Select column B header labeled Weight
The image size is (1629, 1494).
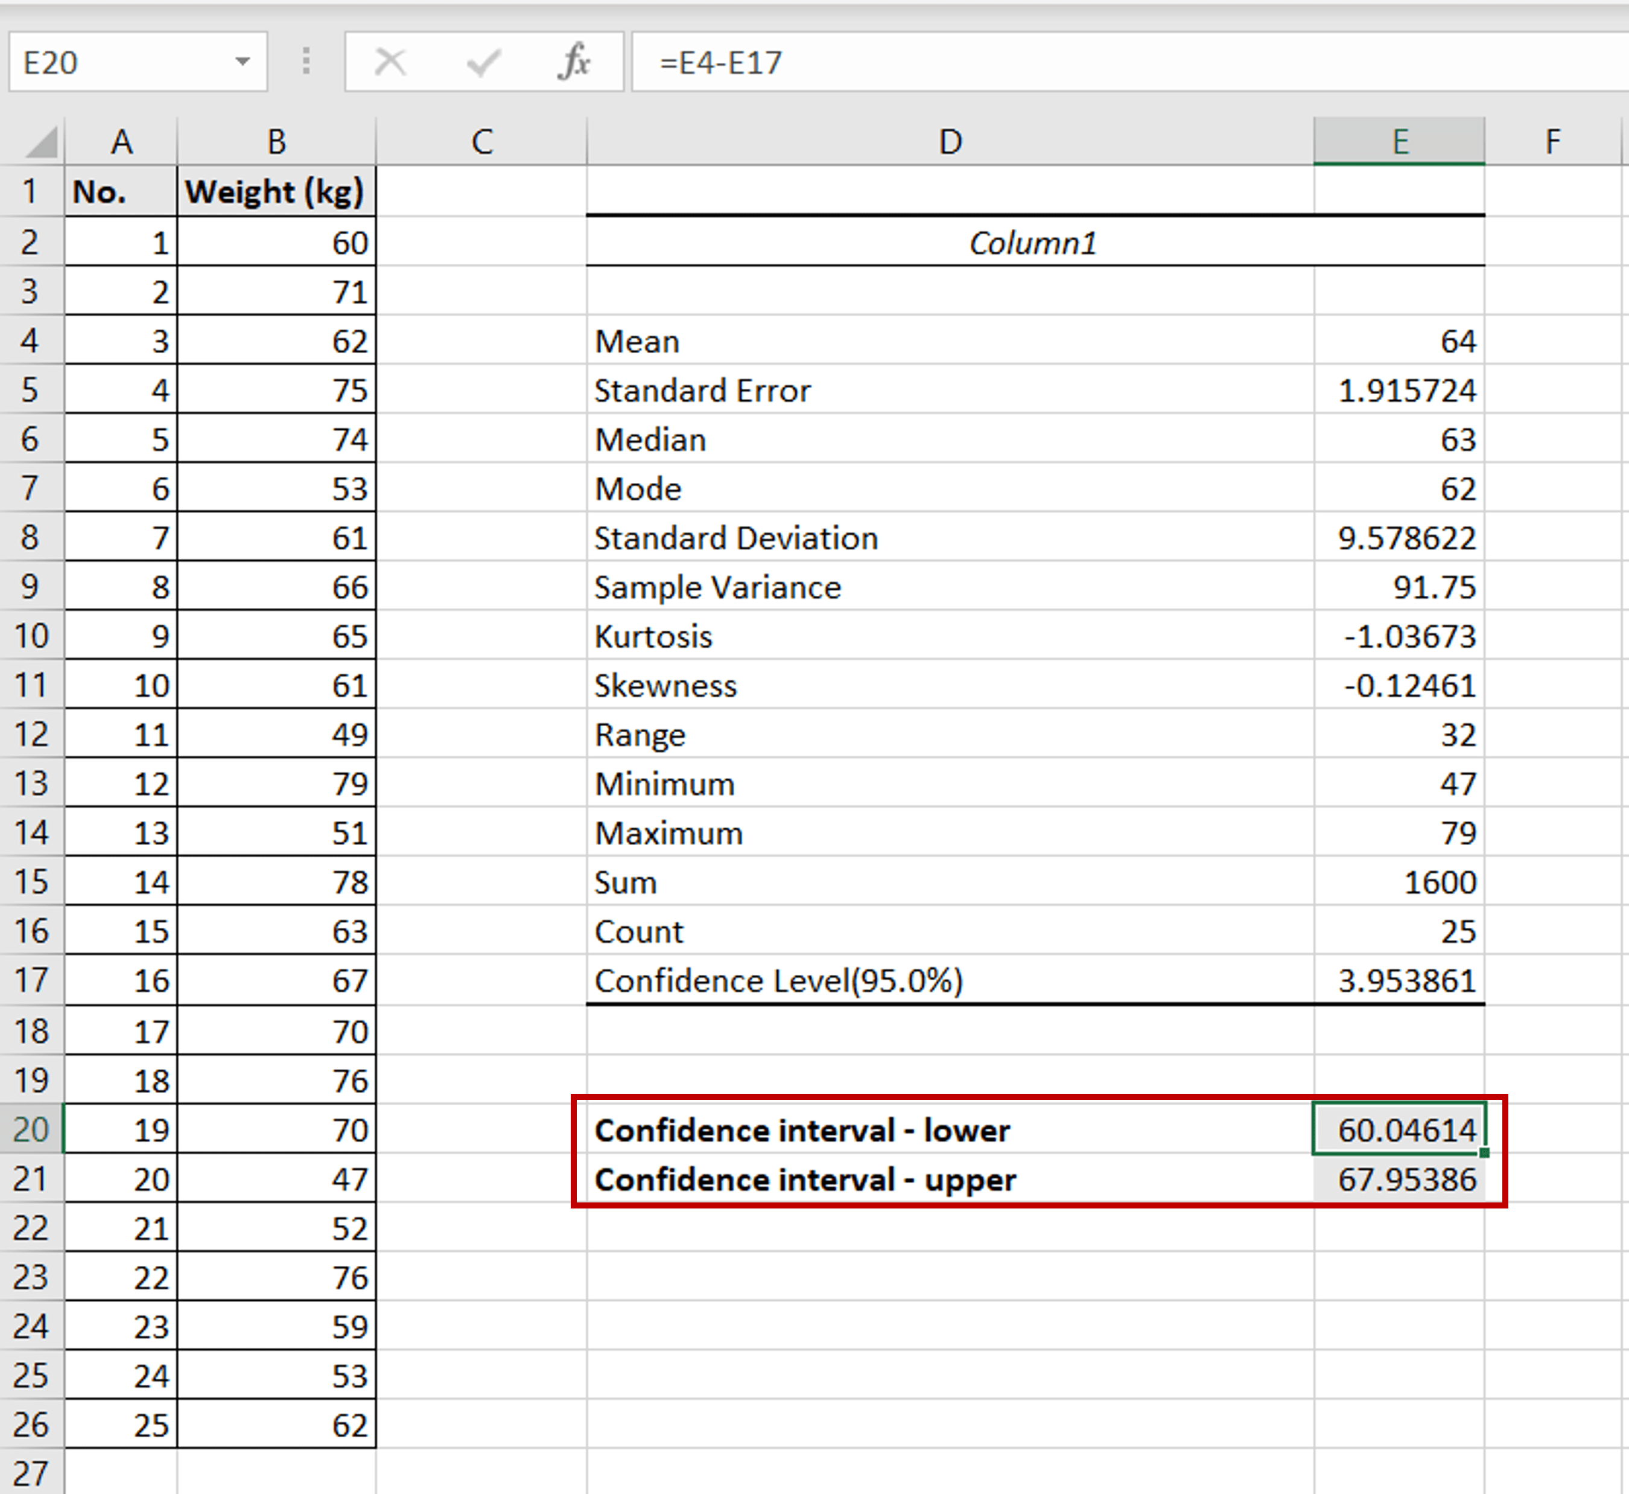276,140
